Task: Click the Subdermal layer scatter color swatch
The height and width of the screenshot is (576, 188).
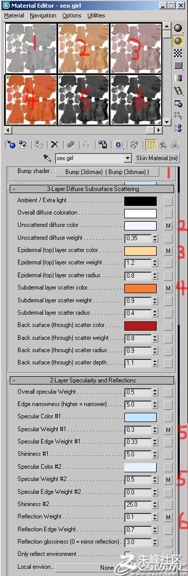Action: (x=141, y=288)
